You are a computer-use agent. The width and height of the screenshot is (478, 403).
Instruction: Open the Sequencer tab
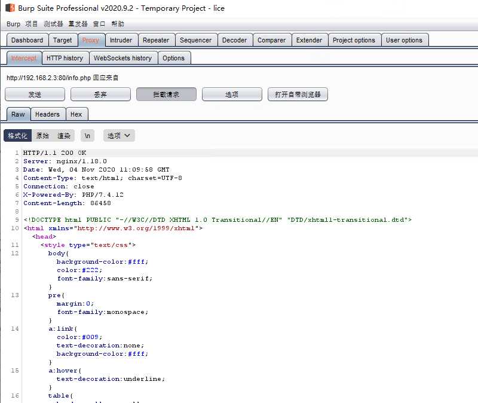[196, 40]
